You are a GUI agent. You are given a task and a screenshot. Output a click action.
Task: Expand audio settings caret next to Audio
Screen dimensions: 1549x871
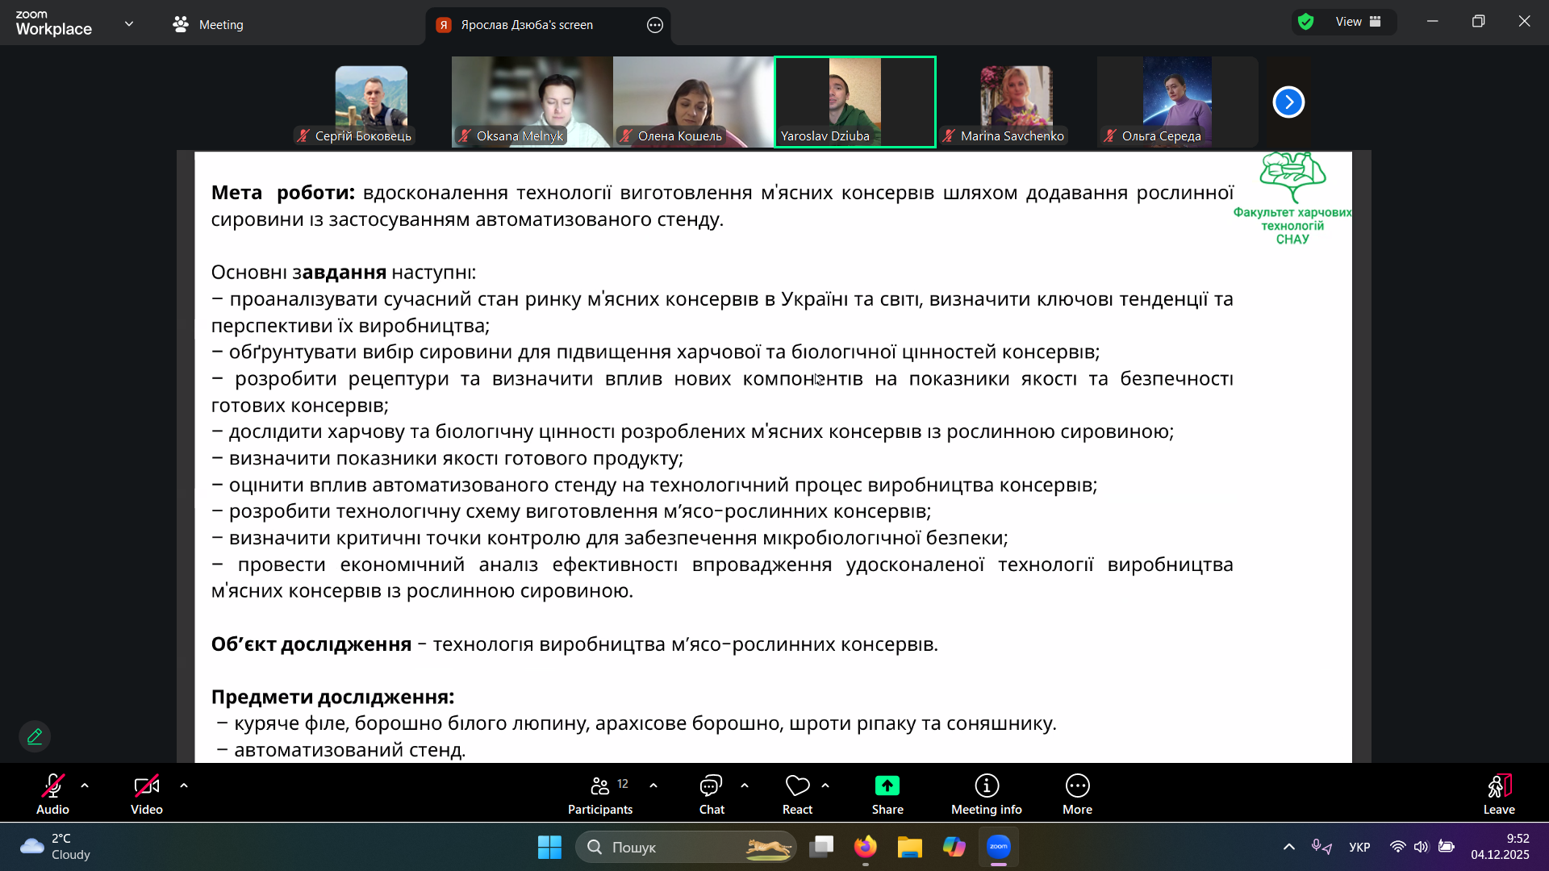point(85,785)
